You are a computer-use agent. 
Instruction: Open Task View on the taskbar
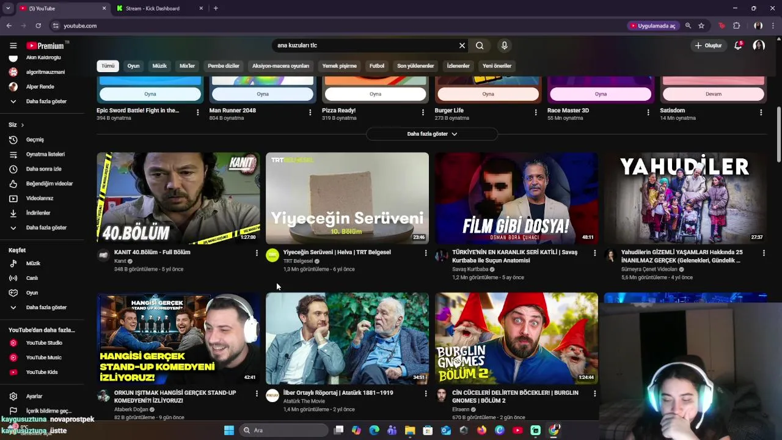[x=338, y=430]
